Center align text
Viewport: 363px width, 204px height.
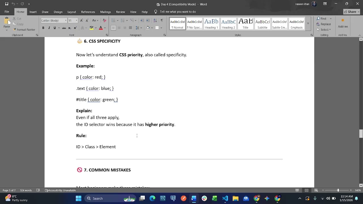[119, 28]
